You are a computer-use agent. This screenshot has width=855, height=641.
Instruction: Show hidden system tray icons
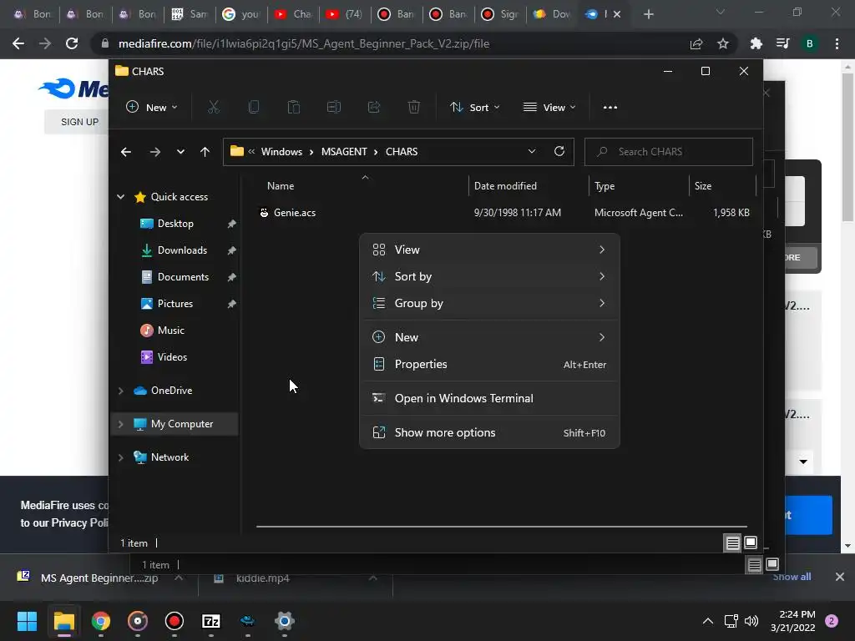click(708, 621)
